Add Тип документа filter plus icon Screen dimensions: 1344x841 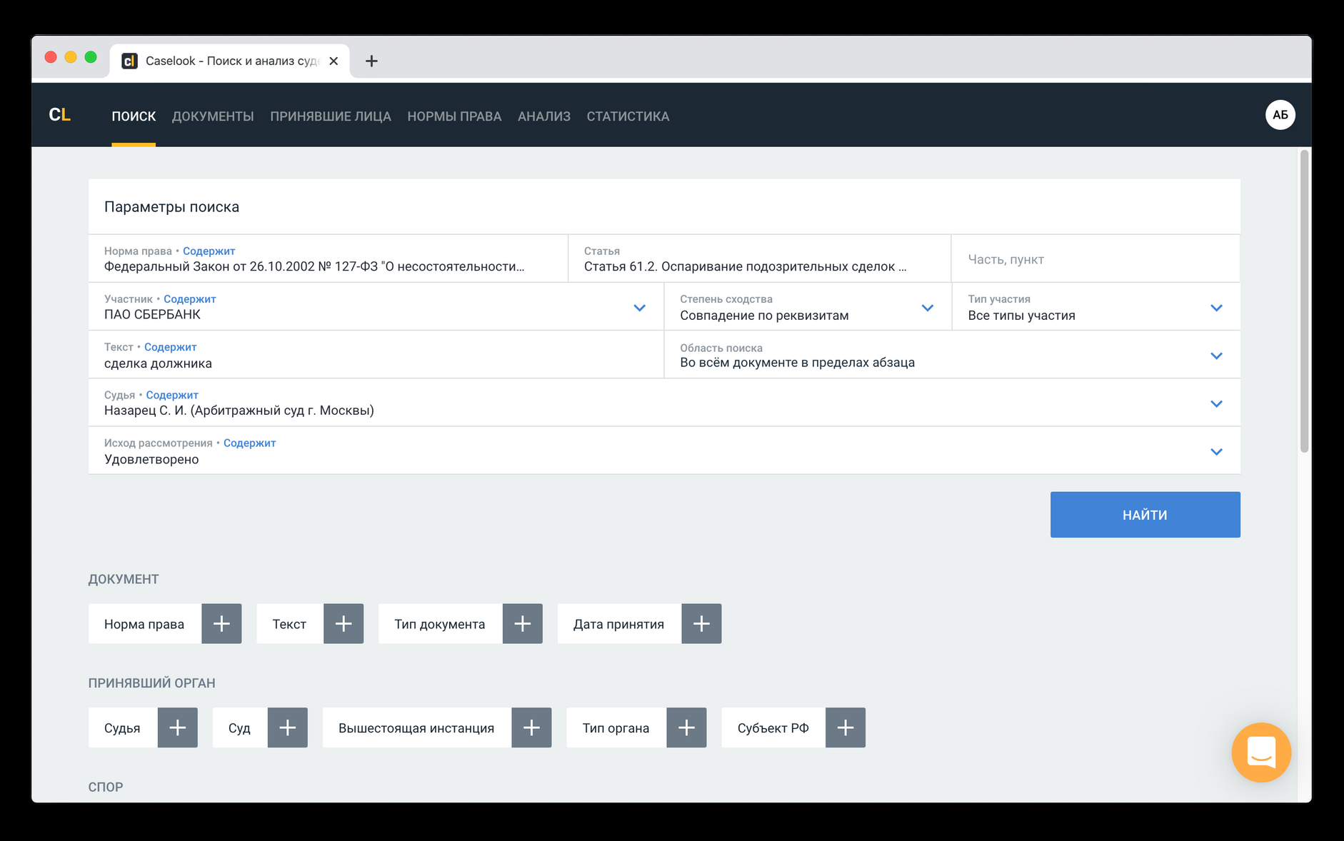[x=523, y=623]
